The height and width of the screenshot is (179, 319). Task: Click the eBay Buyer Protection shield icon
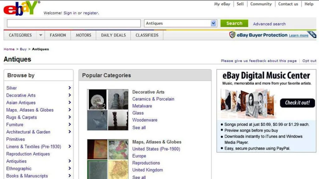(232, 35)
